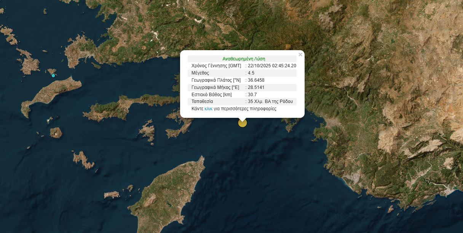Click the marker showing the 4.5 magnitude quake
The height and width of the screenshot is (233, 463).
pos(243,122)
